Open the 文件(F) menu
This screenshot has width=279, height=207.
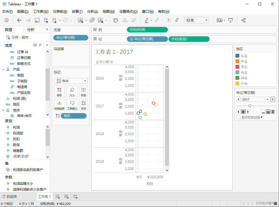(x=7, y=12)
